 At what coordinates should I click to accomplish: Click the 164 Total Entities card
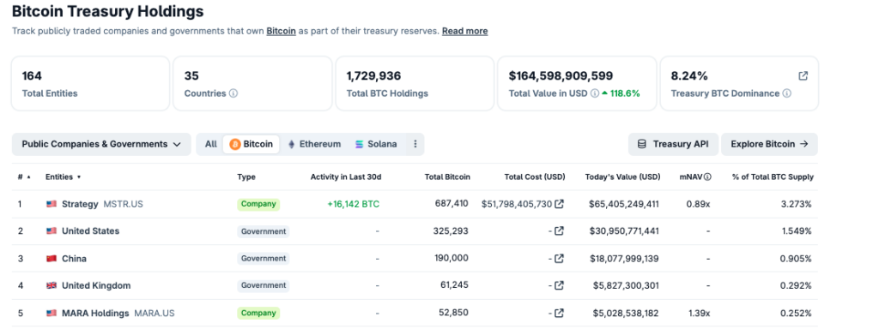[x=90, y=83]
